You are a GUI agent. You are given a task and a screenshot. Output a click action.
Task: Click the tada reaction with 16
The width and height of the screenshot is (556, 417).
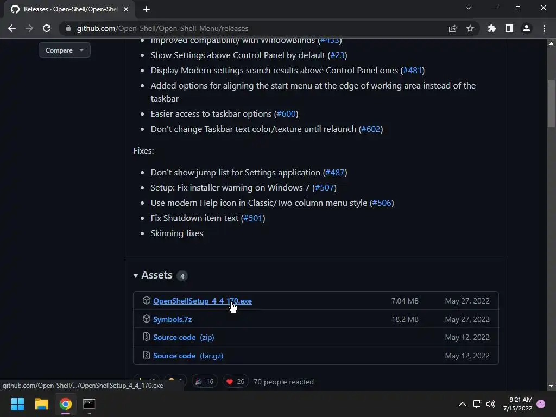205,382
